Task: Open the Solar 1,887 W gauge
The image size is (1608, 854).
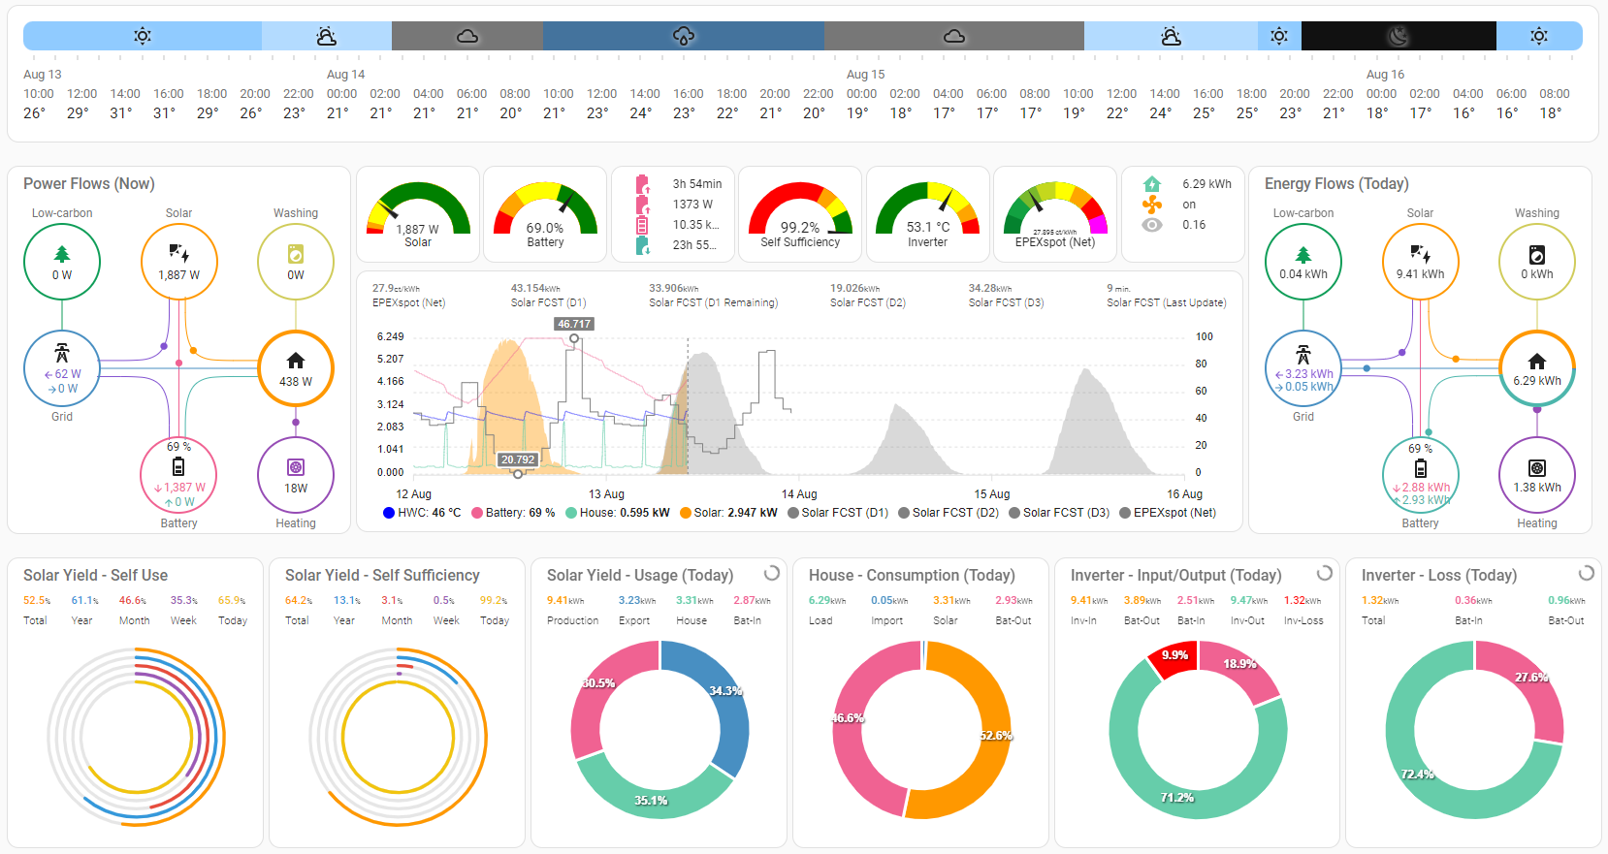Action: [x=418, y=214]
